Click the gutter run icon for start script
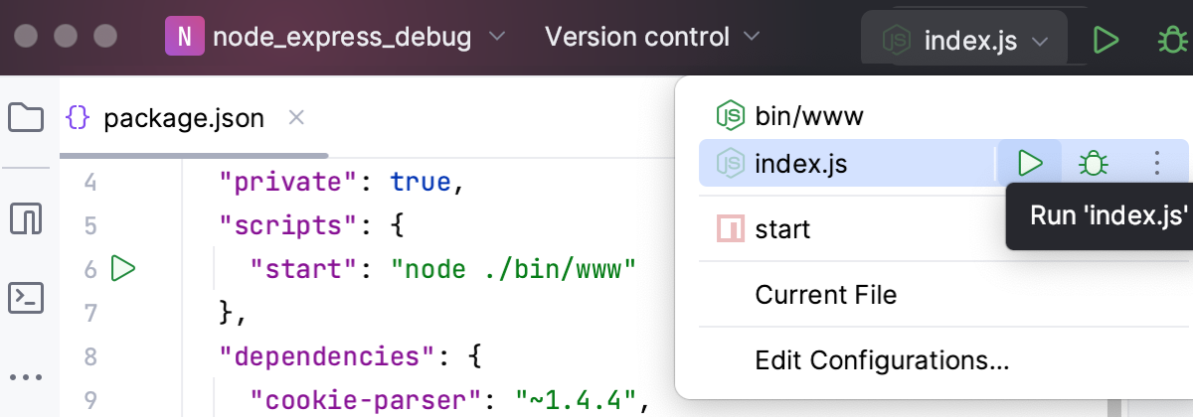 122,268
